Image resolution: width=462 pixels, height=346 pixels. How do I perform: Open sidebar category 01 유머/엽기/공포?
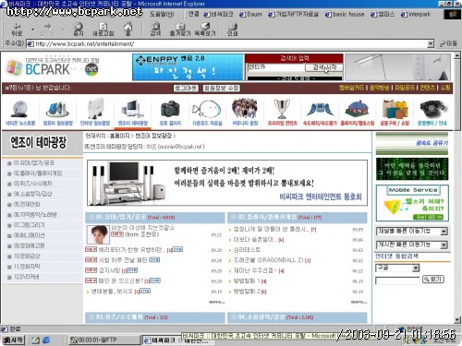pyautogui.click(x=34, y=163)
